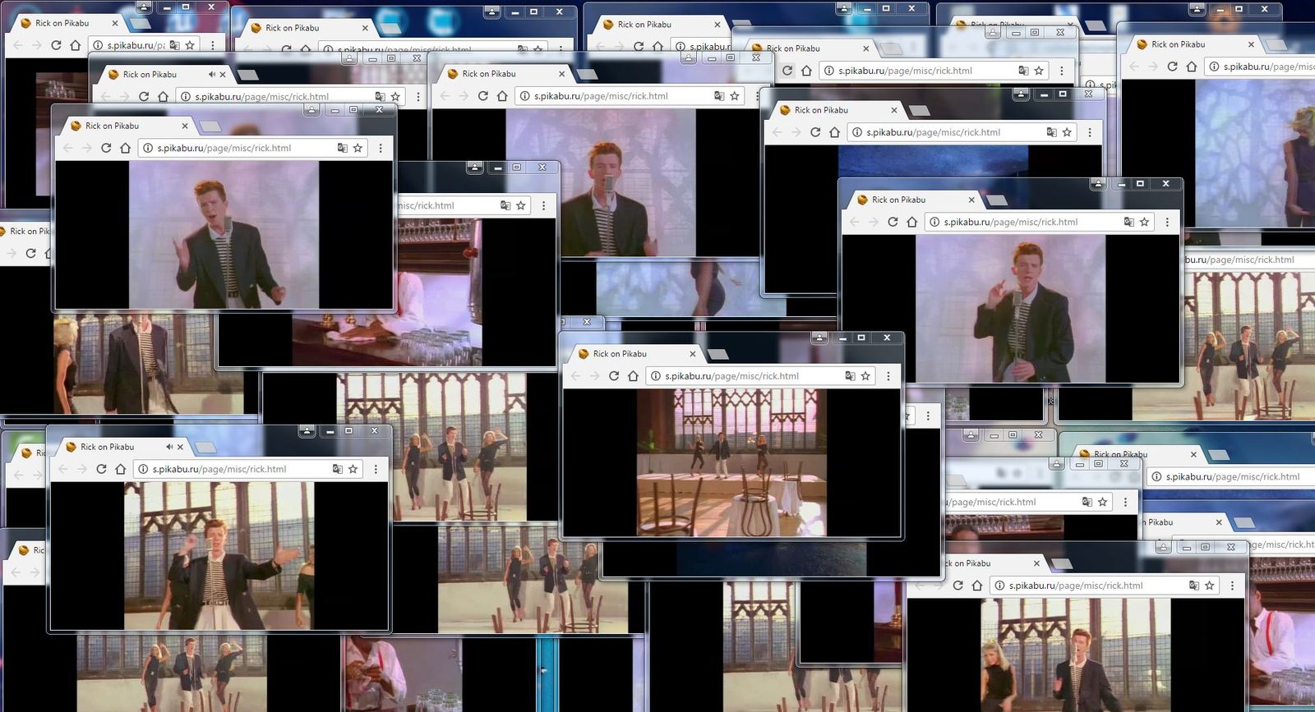The height and width of the screenshot is (712, 1315).
Task: Open three-dot menu in the bartender-wiping-counter window
Action: pos(543,205)
